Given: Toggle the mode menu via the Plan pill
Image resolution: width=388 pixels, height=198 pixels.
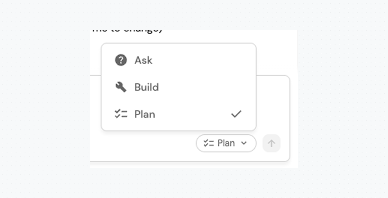Looking at the screenshot, I should pyautogui.click(x=226, y=143).
